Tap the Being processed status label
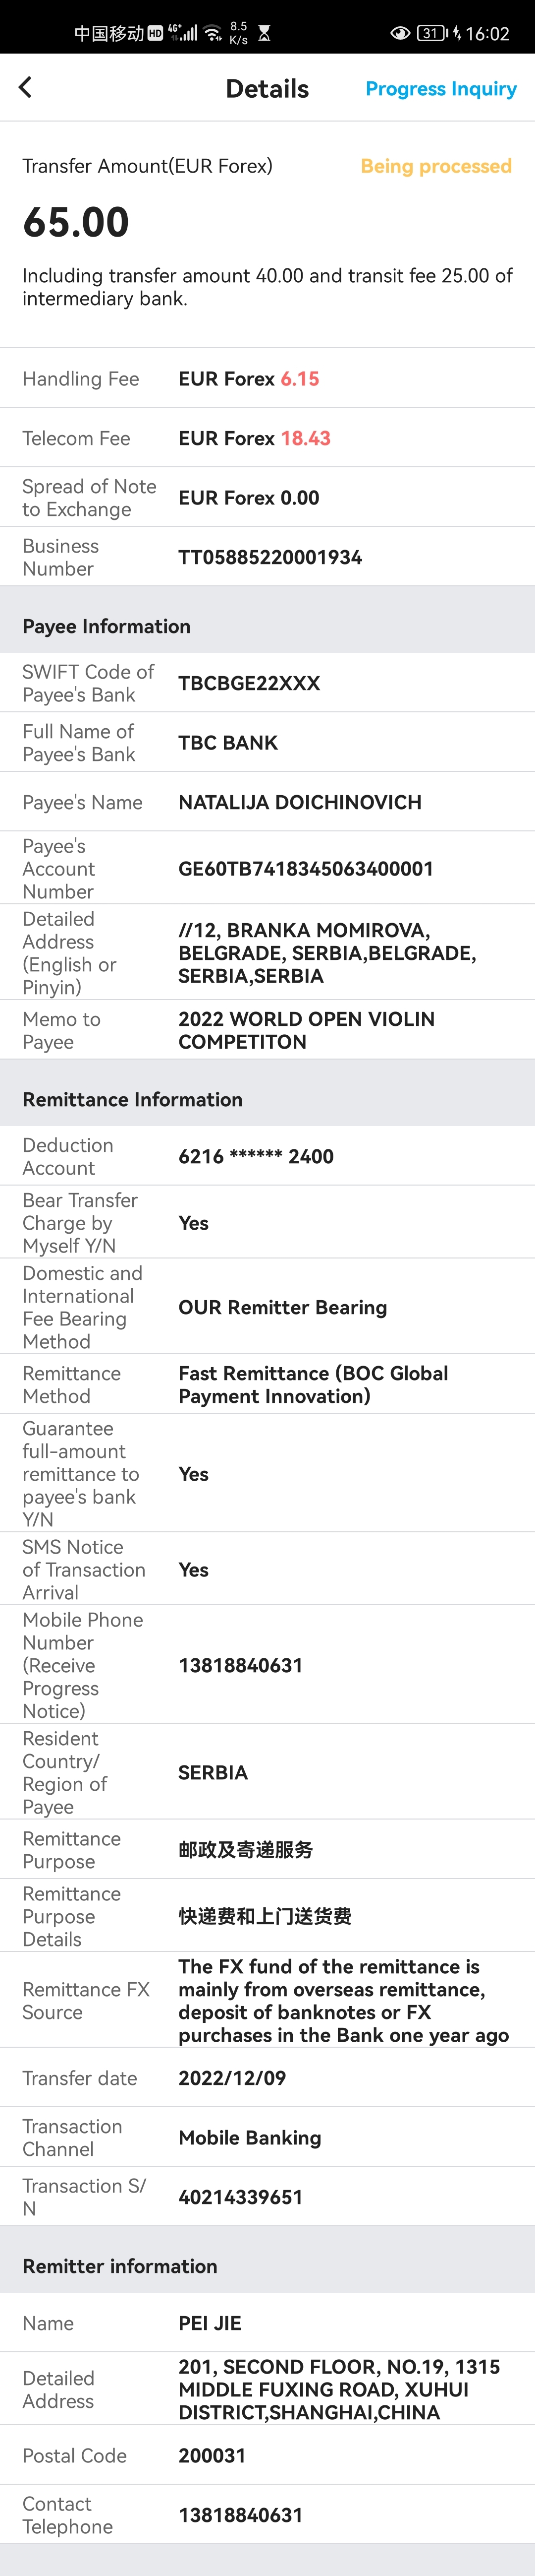 pyautogui.click(x=435, y=166)
